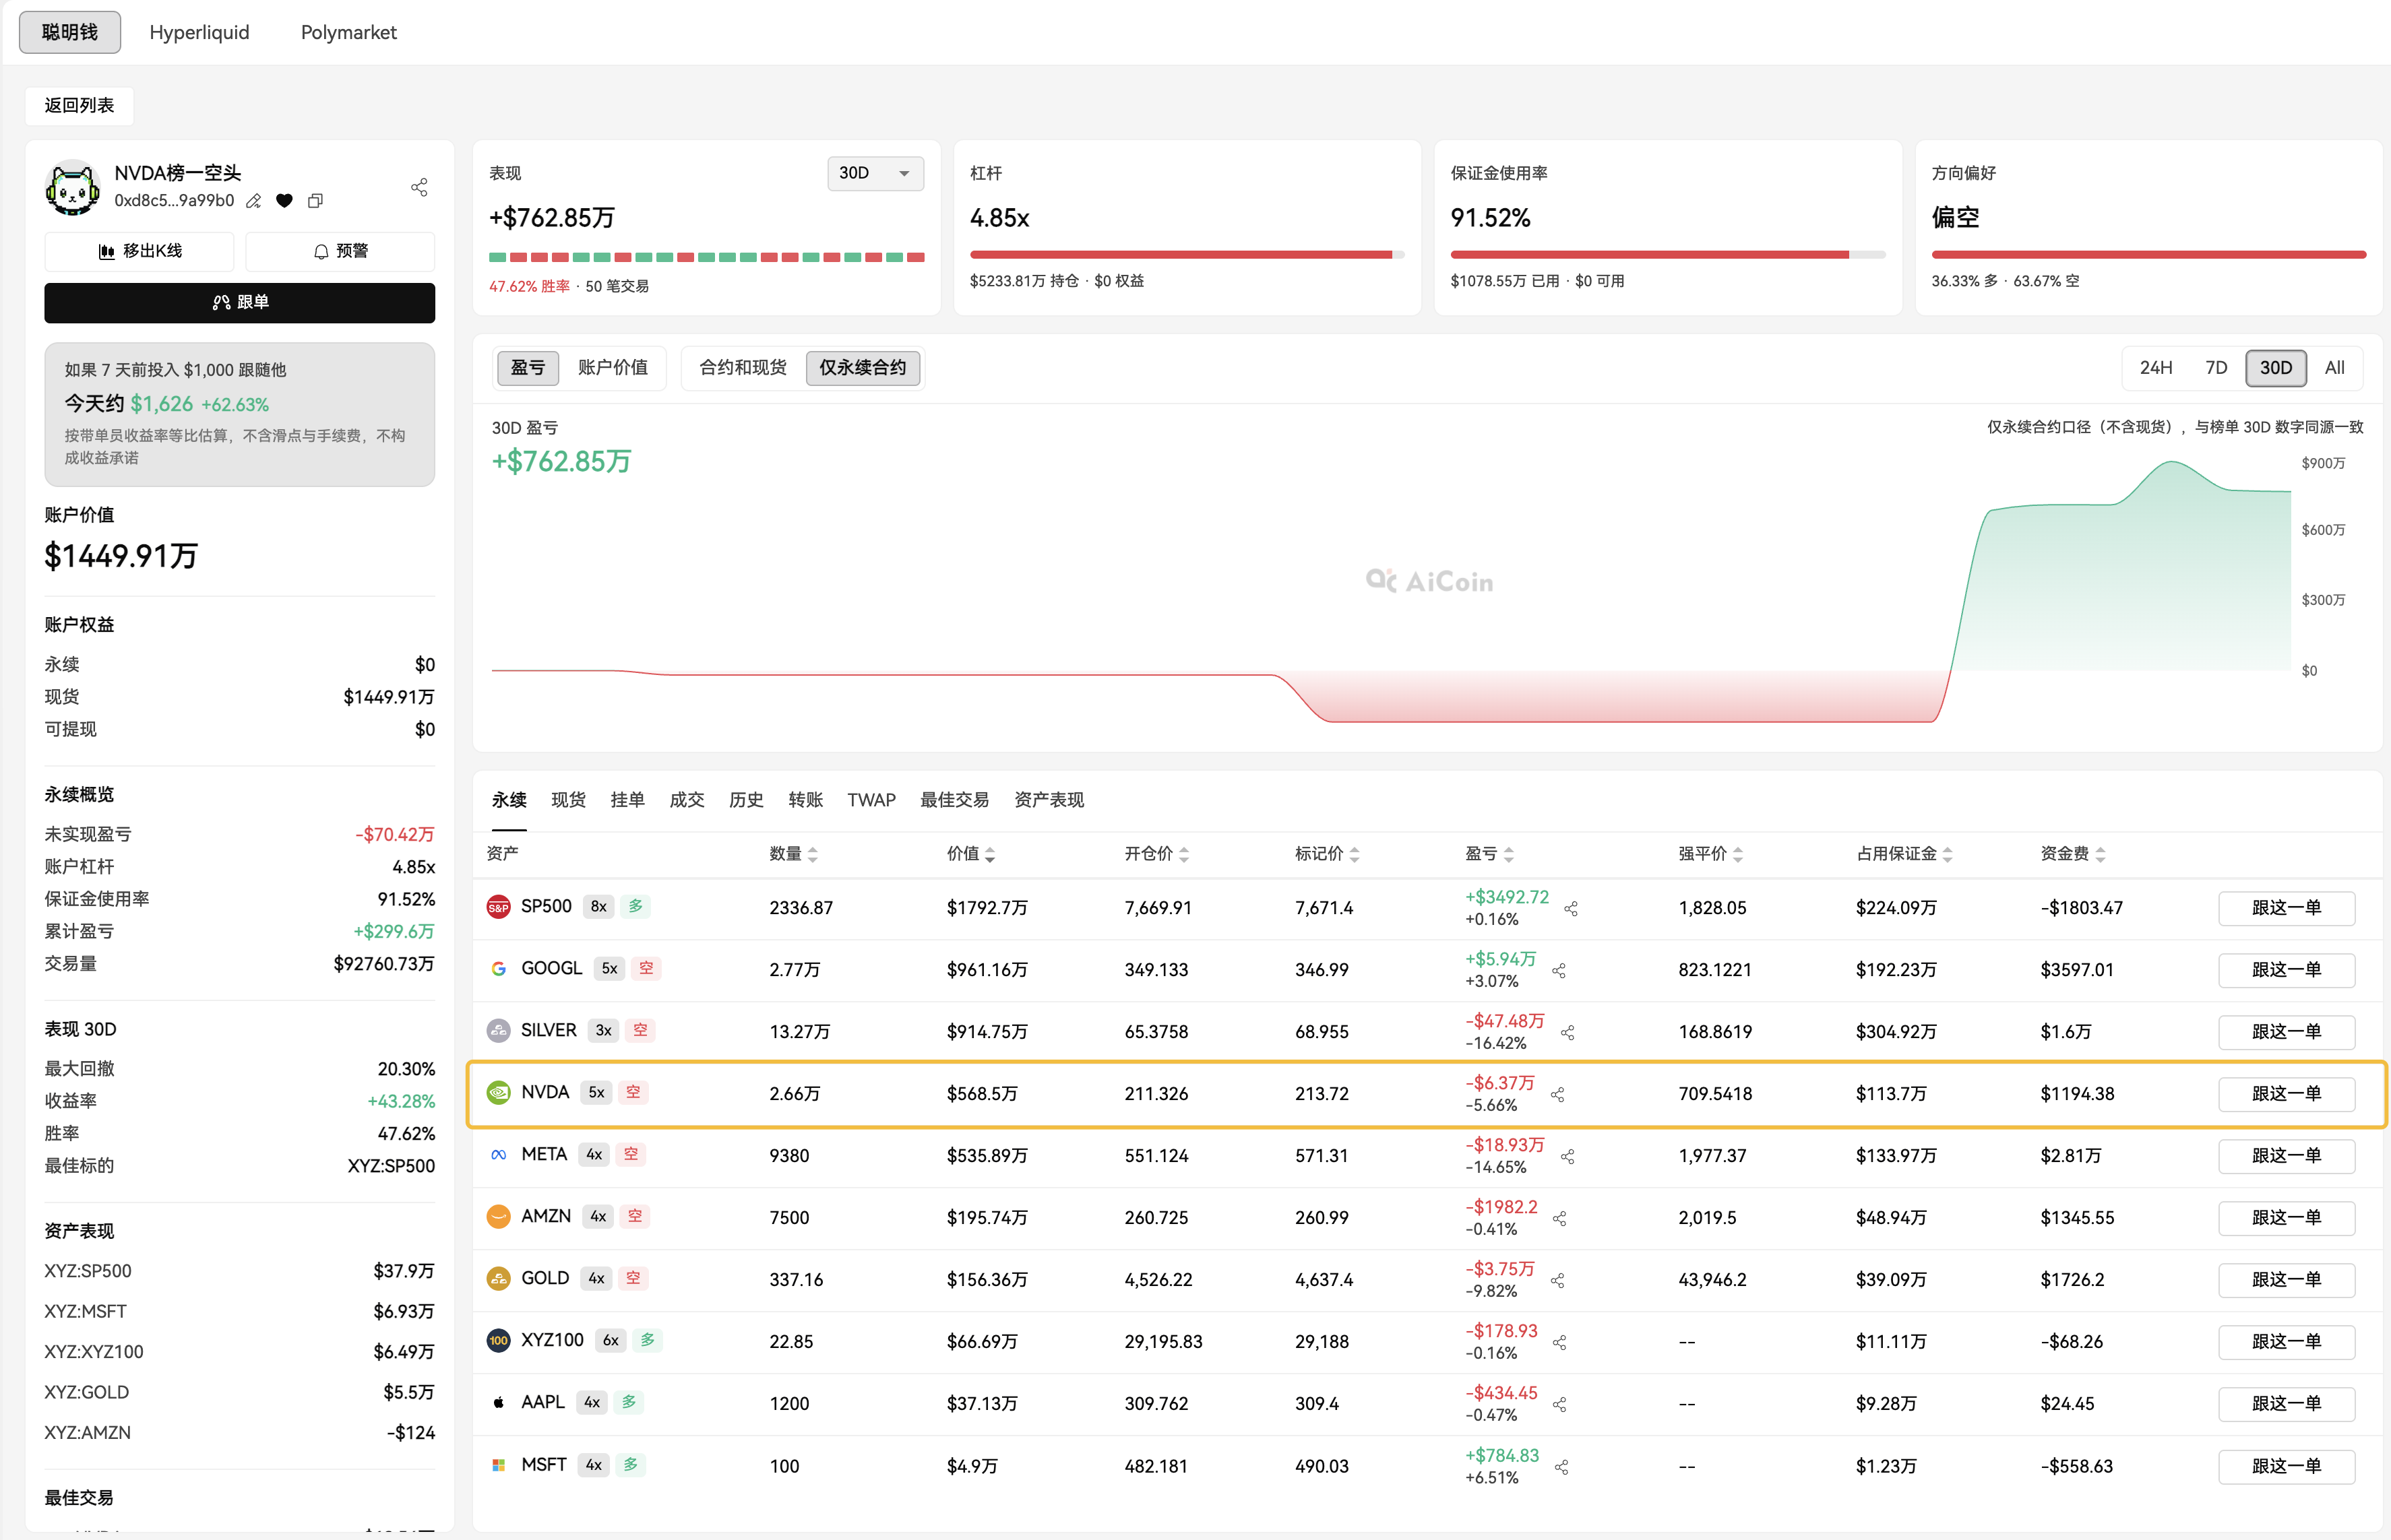Set an alert with 预警 button
The image size is (2391, 1540).
coord(340,251)
